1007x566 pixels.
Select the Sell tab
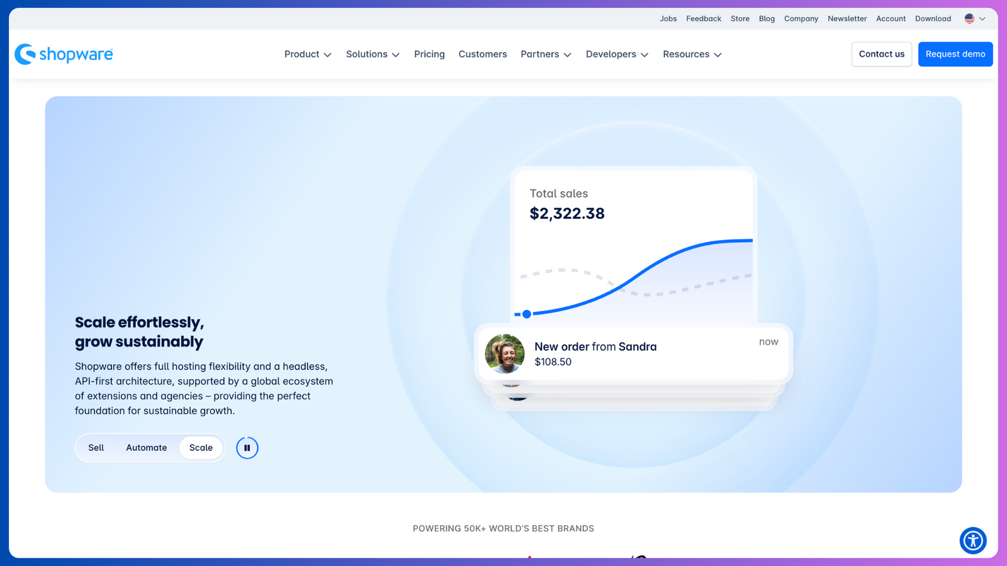click(x=96, y=448)
